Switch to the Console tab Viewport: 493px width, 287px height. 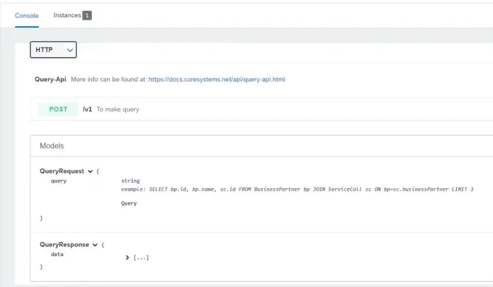tap(27, 15)
